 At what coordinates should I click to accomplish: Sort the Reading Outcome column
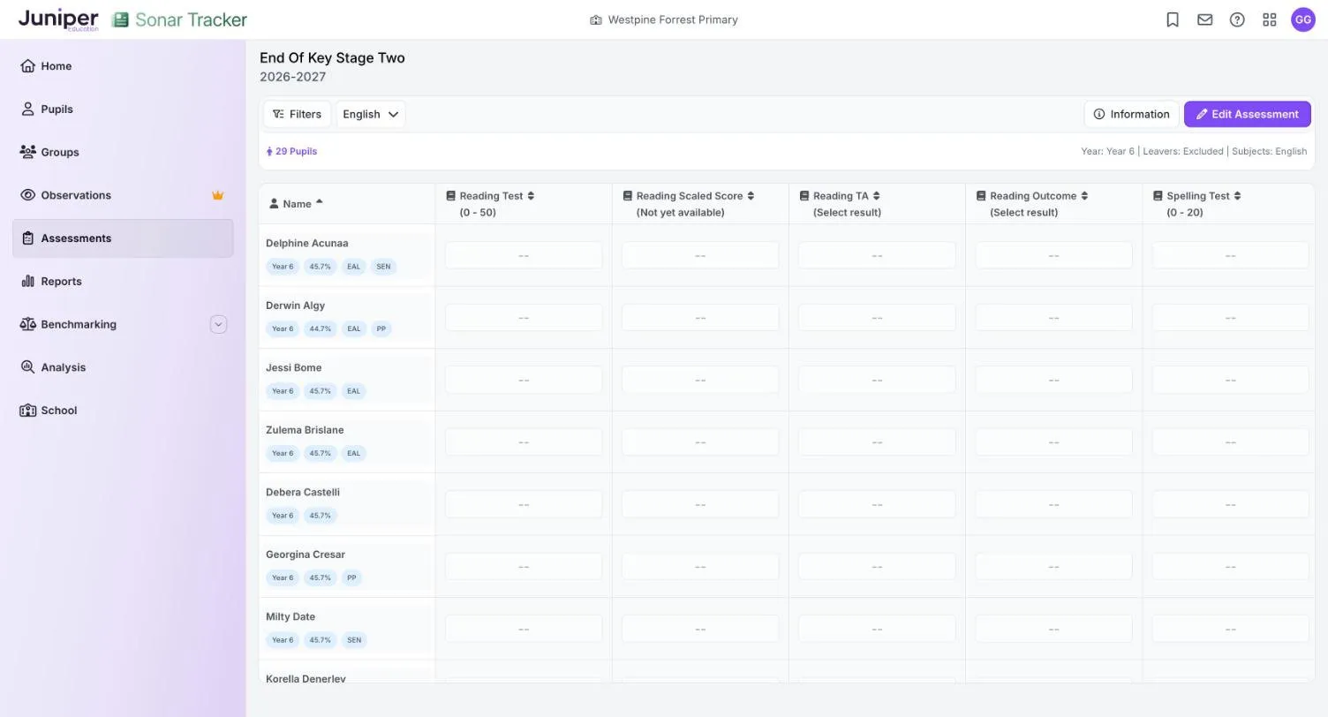(x=1084, y=196)
